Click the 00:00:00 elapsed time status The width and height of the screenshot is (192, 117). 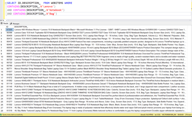180,115
